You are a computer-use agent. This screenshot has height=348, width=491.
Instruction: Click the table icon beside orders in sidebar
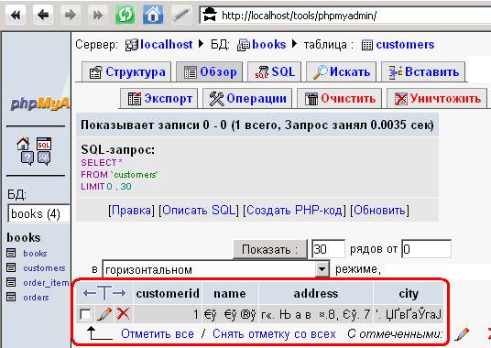pos(11,297)
